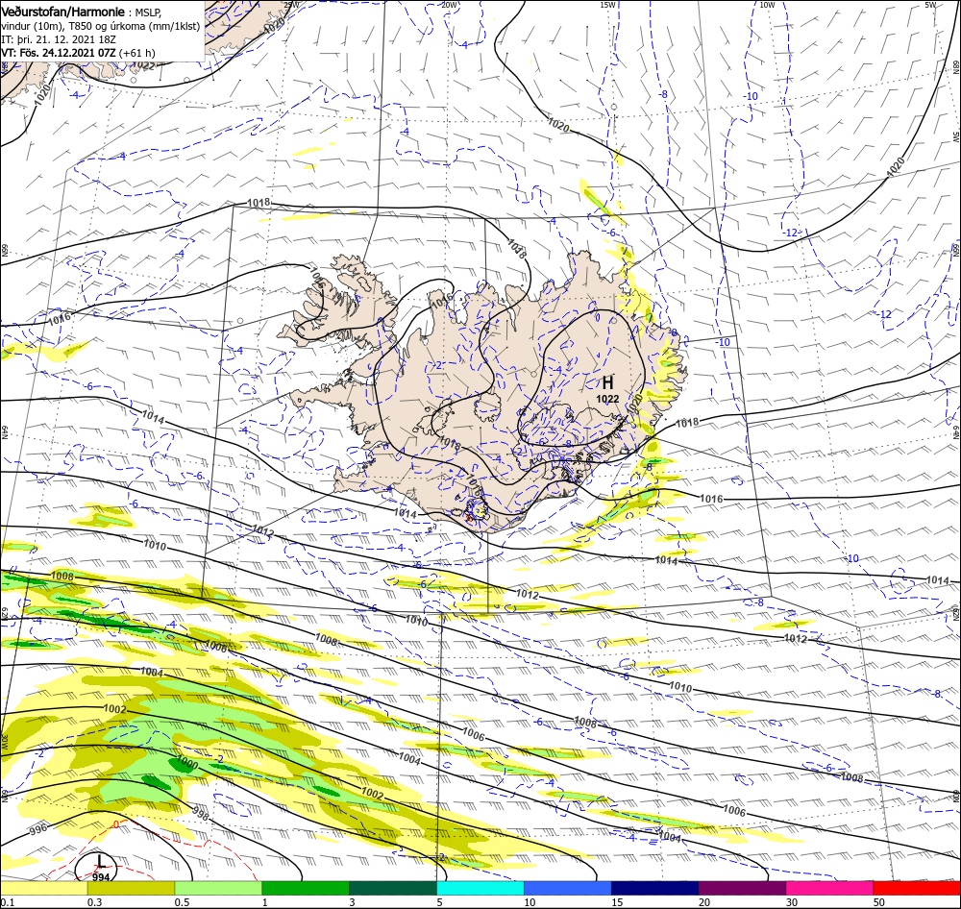Click the 10W longitude label
Image resolution: width=961 pixels, height=909 pixels.
coord(767,5)
